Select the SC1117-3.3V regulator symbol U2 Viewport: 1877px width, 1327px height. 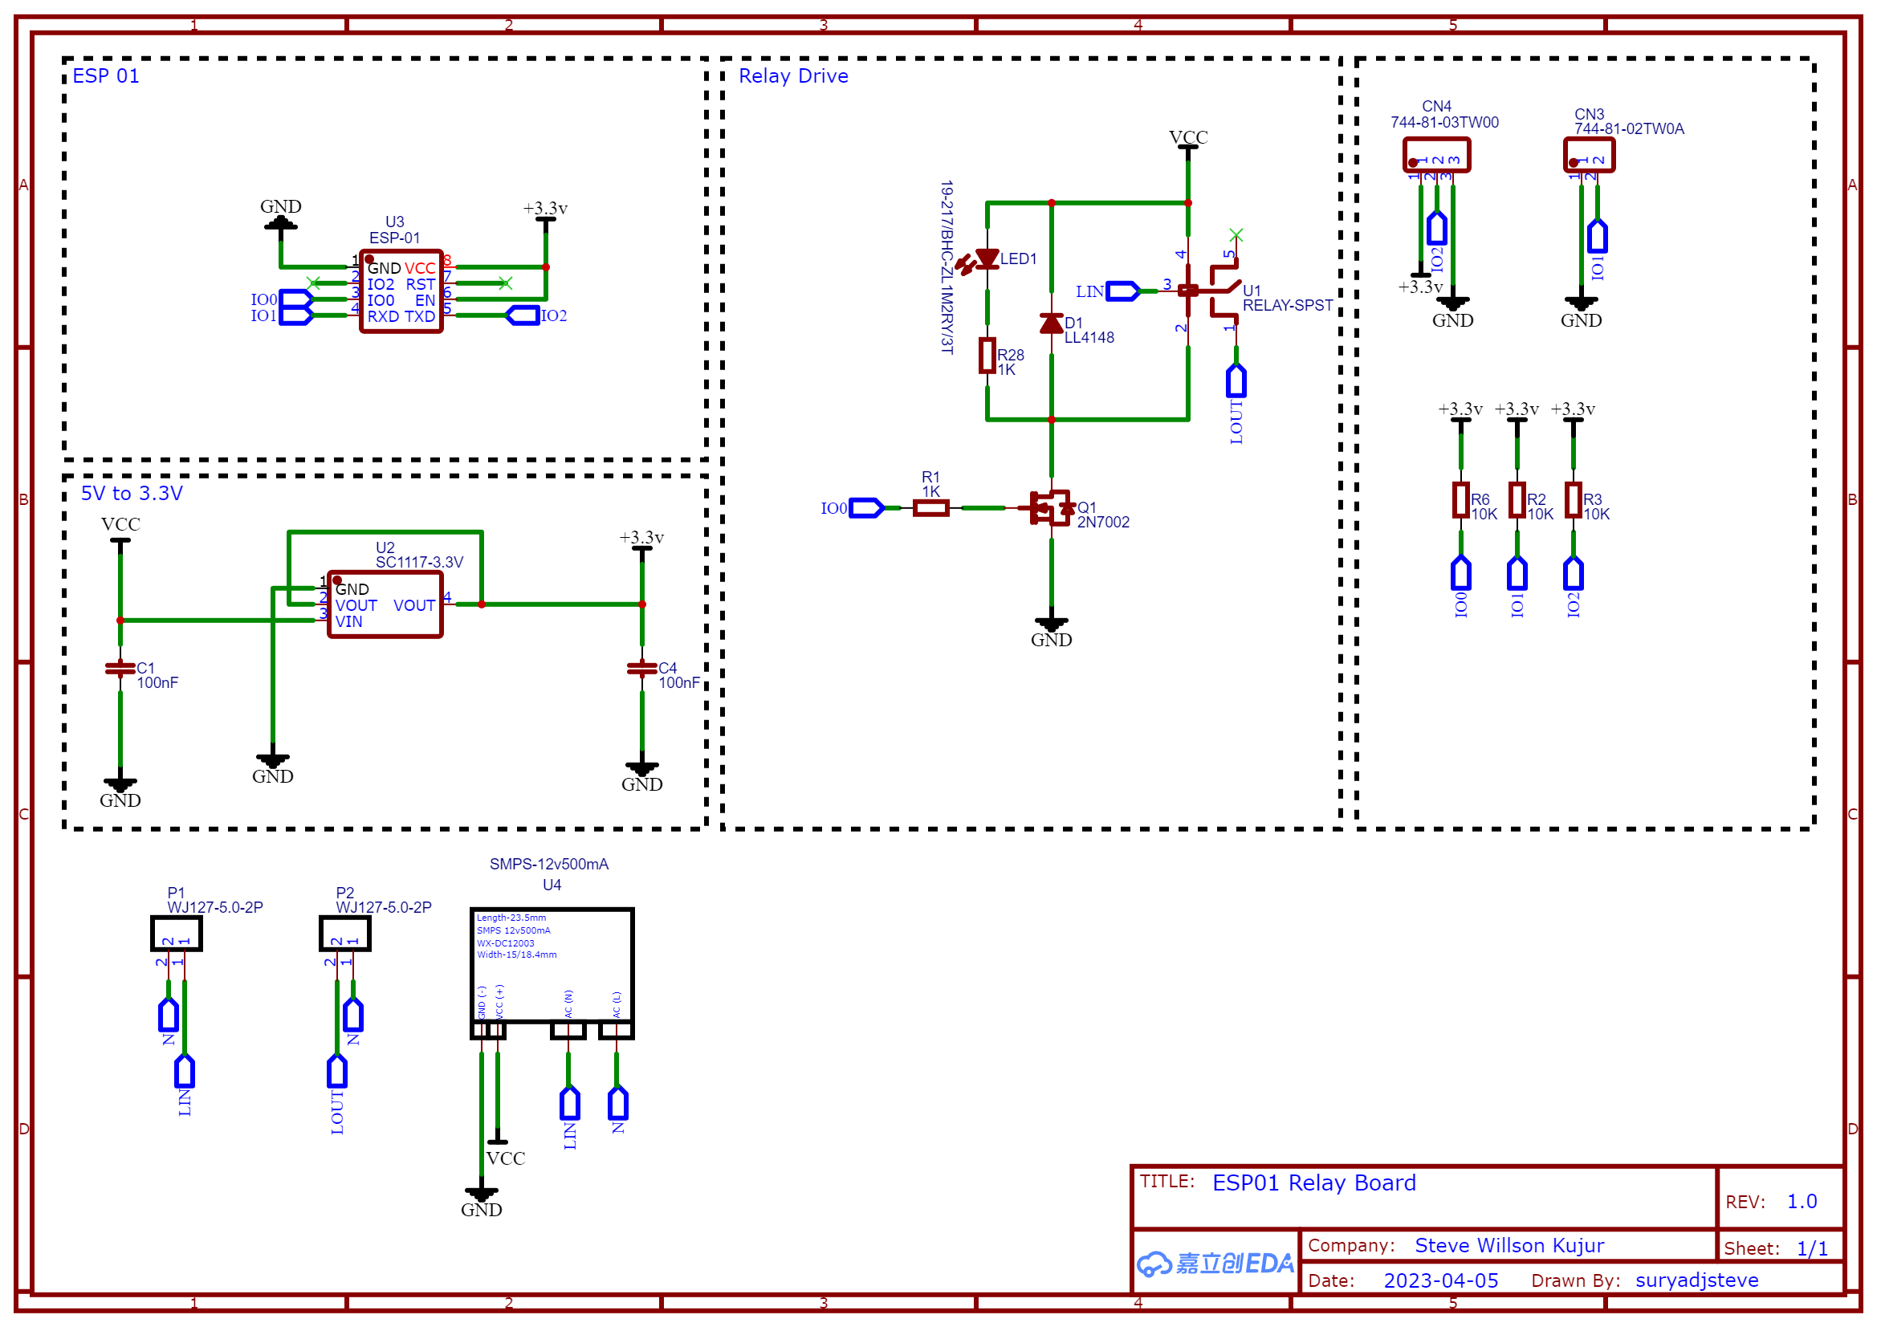[386, 605]
